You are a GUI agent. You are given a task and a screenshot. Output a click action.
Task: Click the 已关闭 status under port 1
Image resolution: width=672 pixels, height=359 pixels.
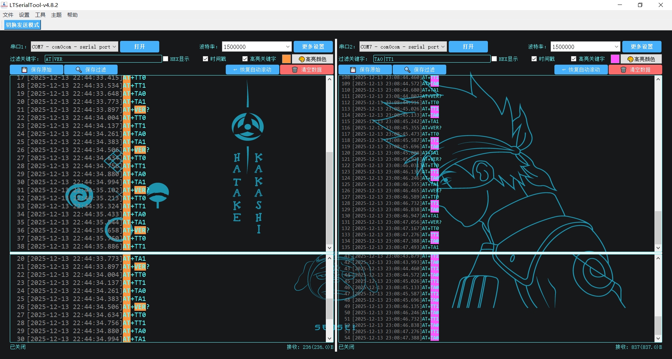(x=18, y=347)
